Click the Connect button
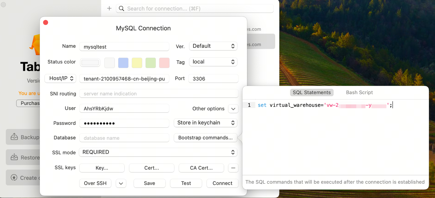Image resolution: width=435 pixels, height=198 pixels. click(222, 183)
